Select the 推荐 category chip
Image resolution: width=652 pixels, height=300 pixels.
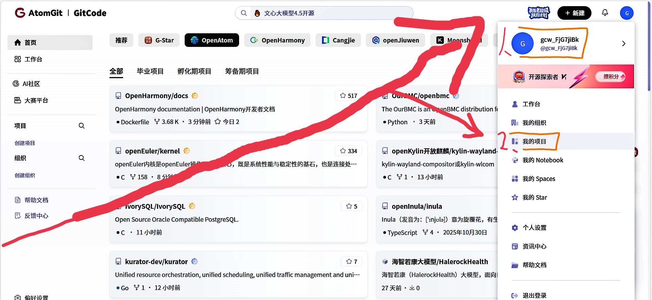[121, 40]
